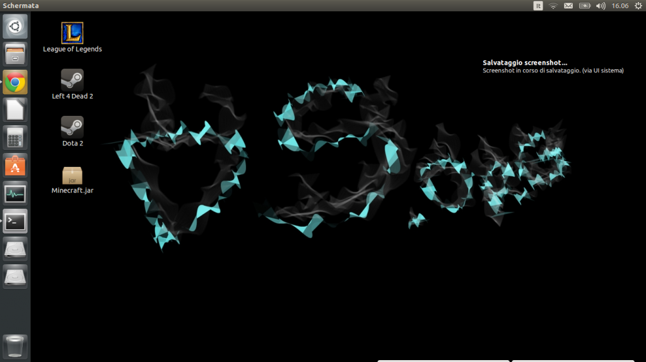646x362 pixels.
Task: Open the Trash bin in launcher
Action: (15, 346)
